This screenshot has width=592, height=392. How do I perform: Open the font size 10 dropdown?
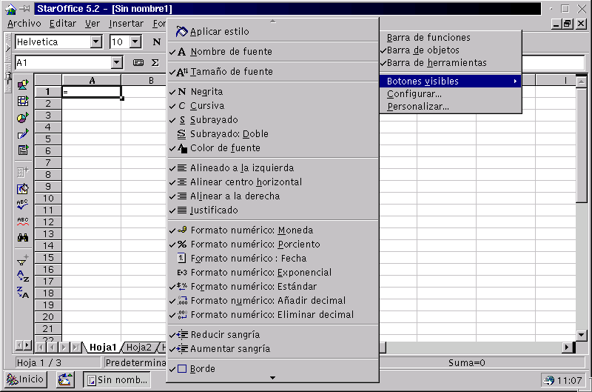click(138, 42)
